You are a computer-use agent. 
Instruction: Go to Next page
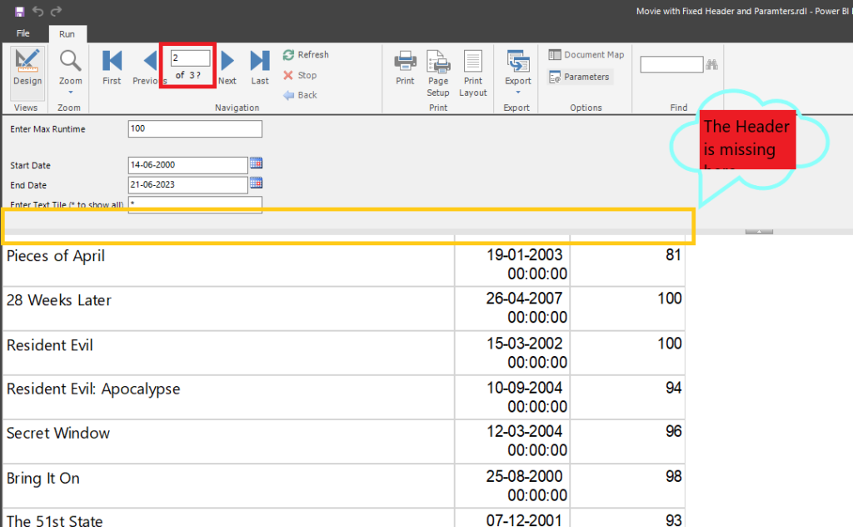click(227, 68)
